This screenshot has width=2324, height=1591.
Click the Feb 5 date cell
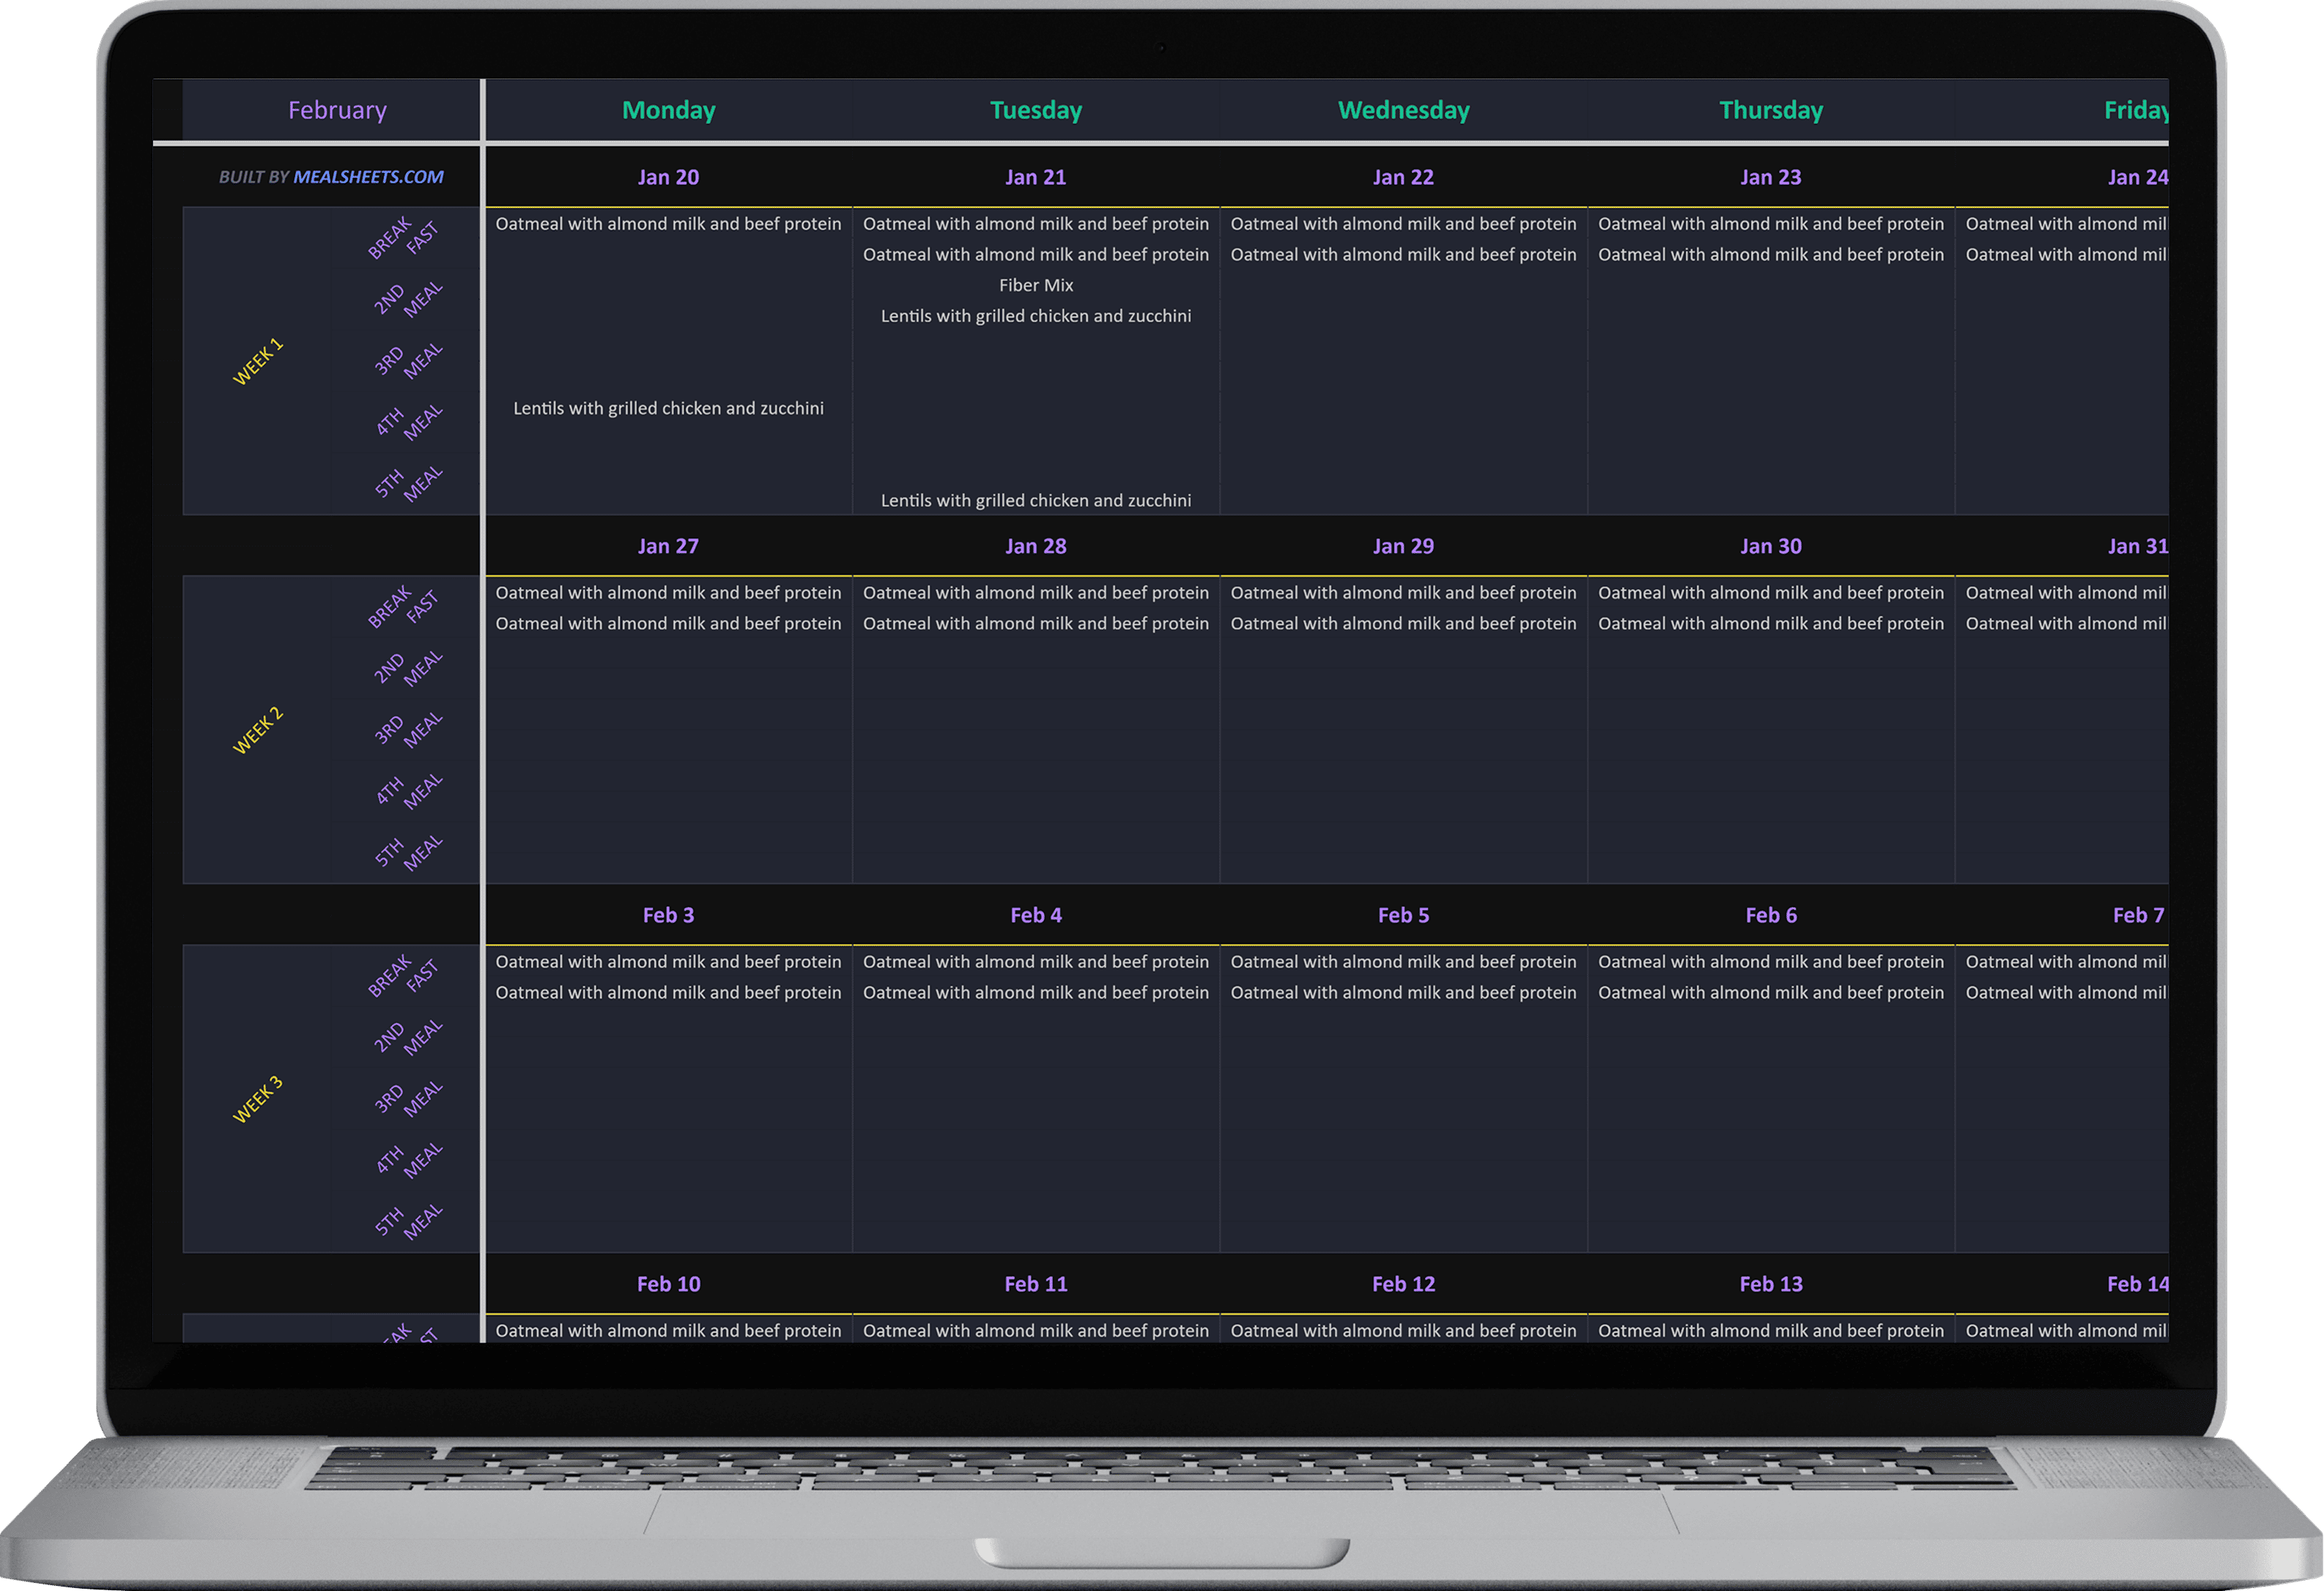[x=1403, y=915]
